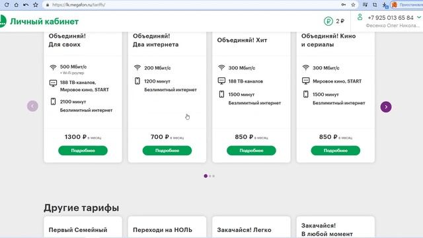The image size is (423, 238).
Task: Click phone icon in Объединяй! Хит card
Action: pyautogui.click(x=221, y=94)
